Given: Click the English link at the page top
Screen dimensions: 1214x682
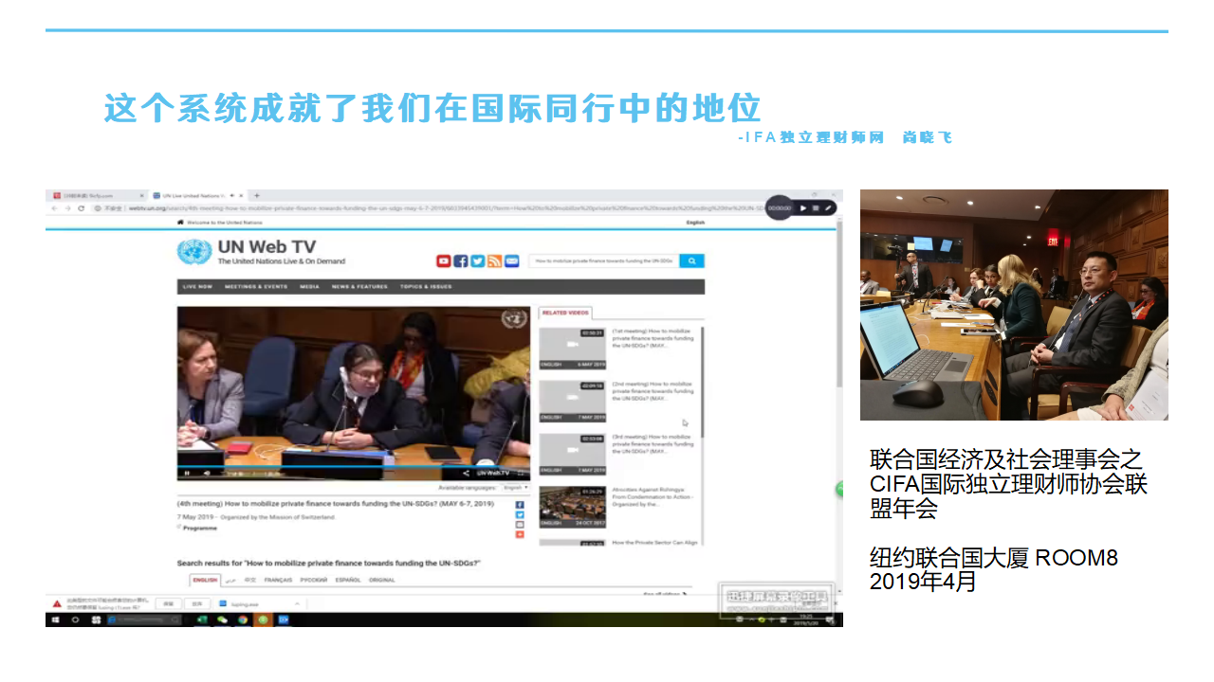Looking at the screenshot, I should click(695, 223).
